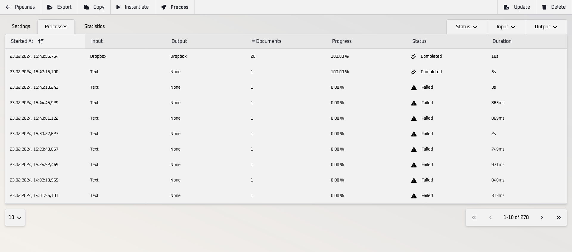The width and height of the screenshot is (572, 252).
Task: Click the Update file icon
Action: 506,7
